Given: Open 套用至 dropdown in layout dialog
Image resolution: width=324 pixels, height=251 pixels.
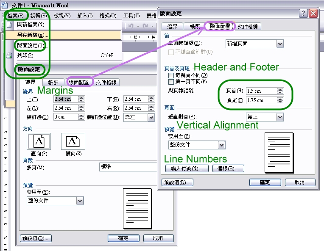Looking at the screenshot, I should (x=221, y=145).
